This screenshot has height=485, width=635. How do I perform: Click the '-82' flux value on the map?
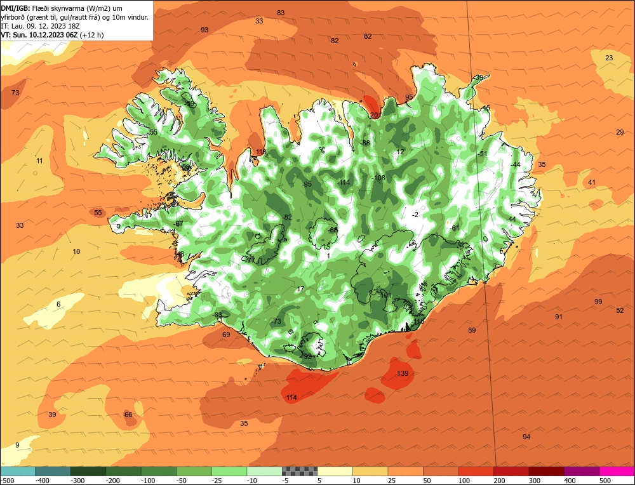point(287,217)
